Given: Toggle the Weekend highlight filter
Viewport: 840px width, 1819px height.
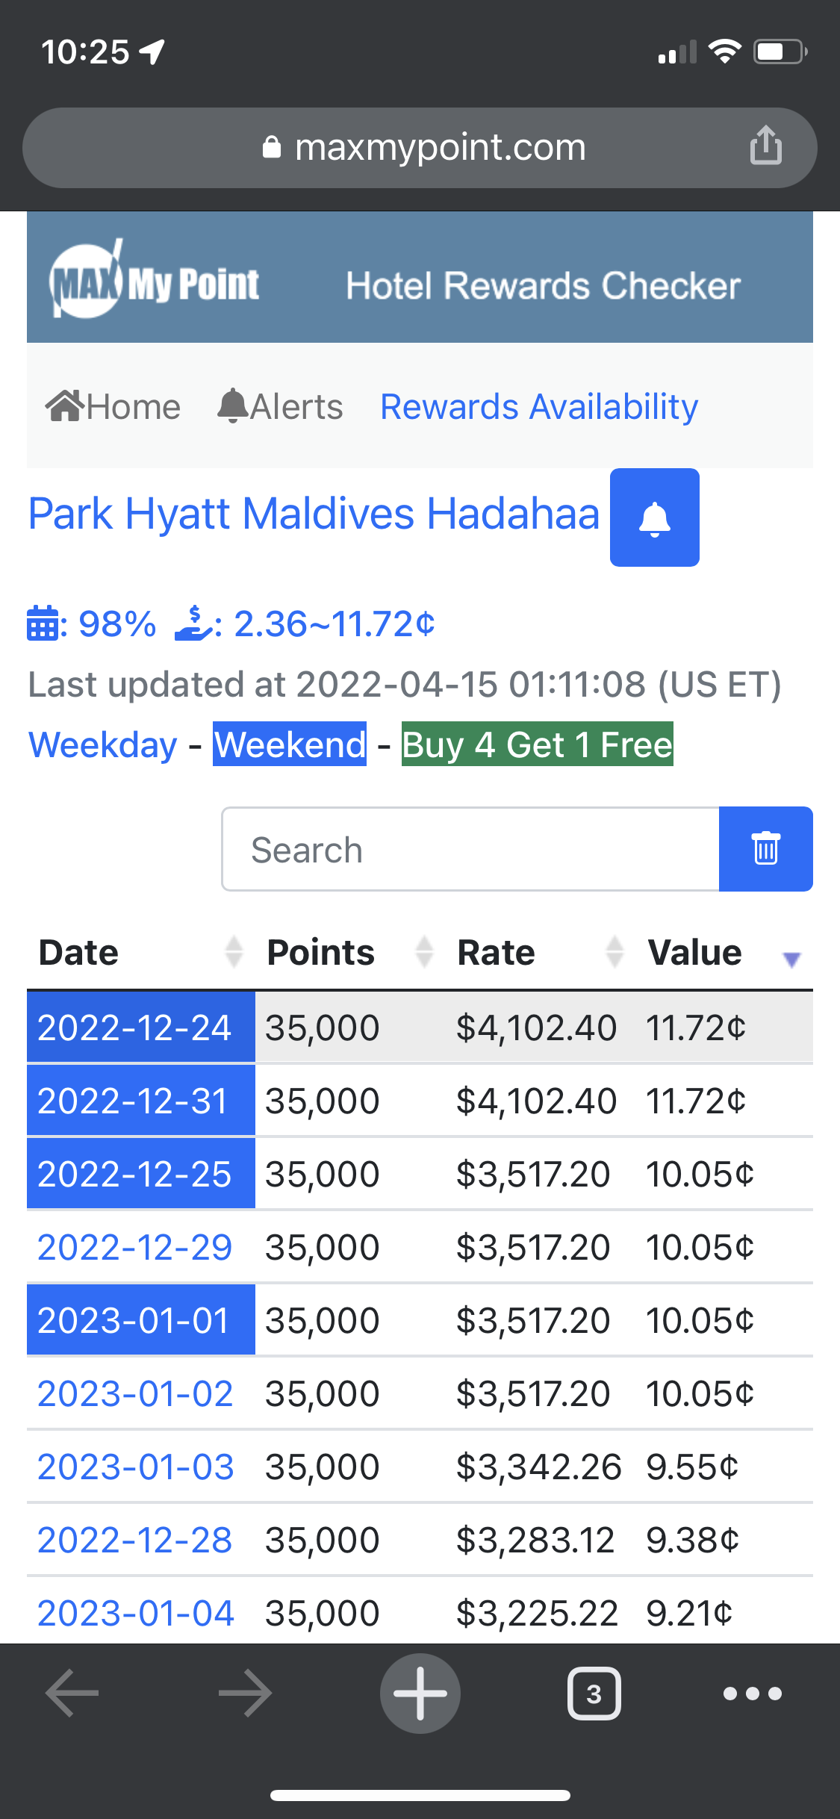Looking at the screenshot, I should 290,744.
